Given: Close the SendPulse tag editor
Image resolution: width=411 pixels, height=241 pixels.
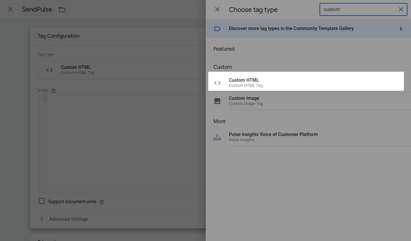Looking at the screenshot, I should click(10, 9).
